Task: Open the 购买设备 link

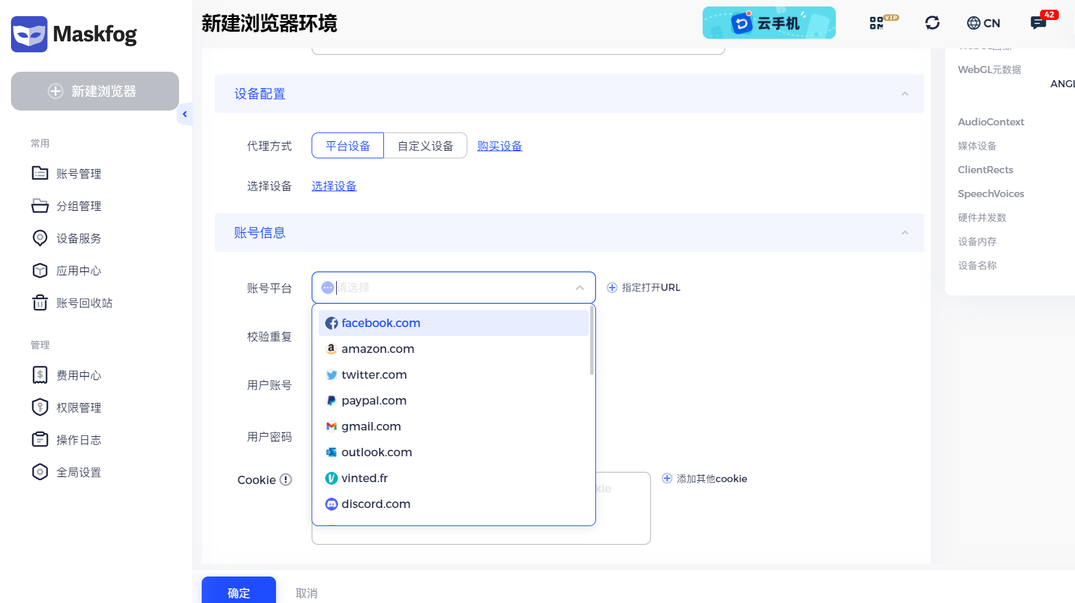Action: tap(500, 146)
